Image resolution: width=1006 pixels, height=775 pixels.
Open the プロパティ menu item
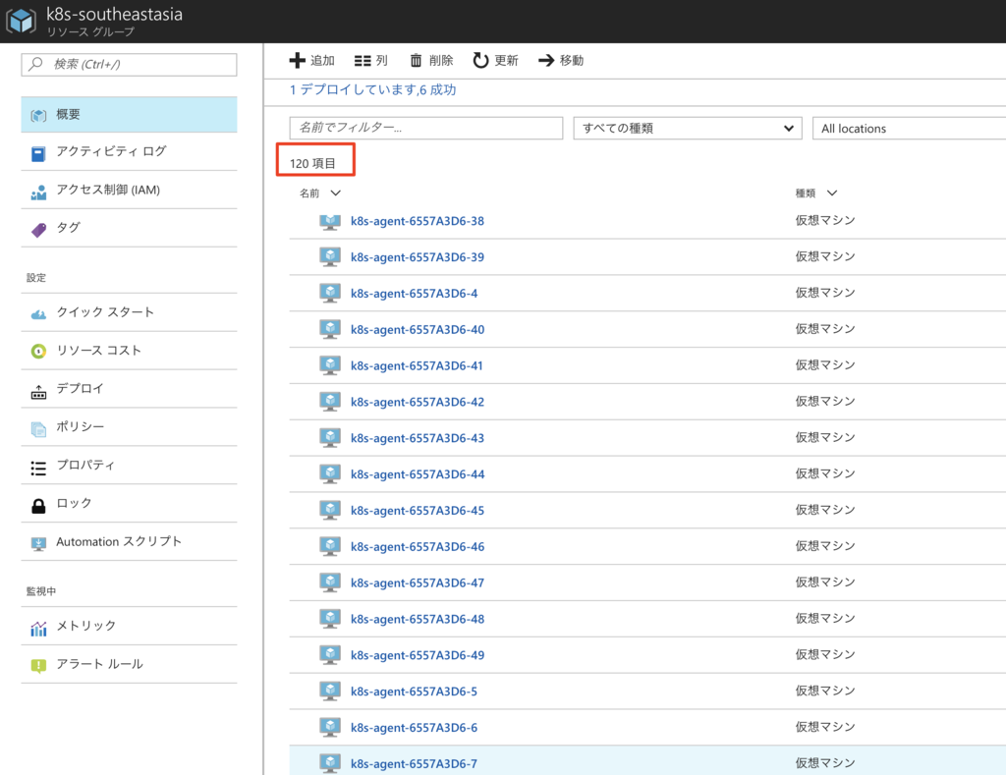pyautogui.click(x=129, y=466)
